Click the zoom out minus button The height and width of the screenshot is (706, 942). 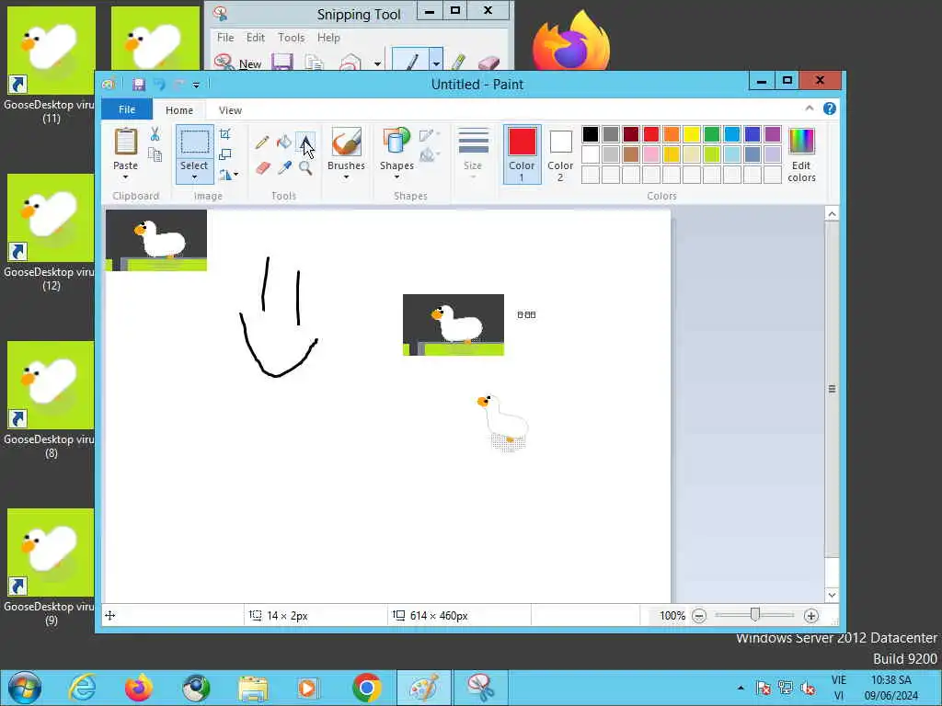[x=699, y=616]
